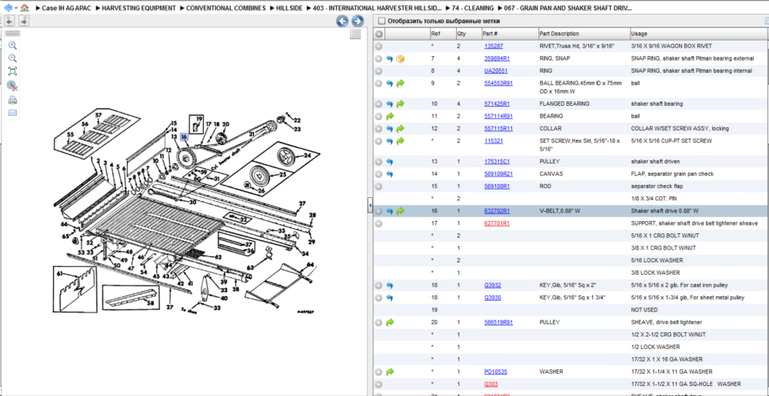This screenshot has width=769, height=396.
Task: Click green arrow on PO10535 WASHER row
Action: point(389,372)
